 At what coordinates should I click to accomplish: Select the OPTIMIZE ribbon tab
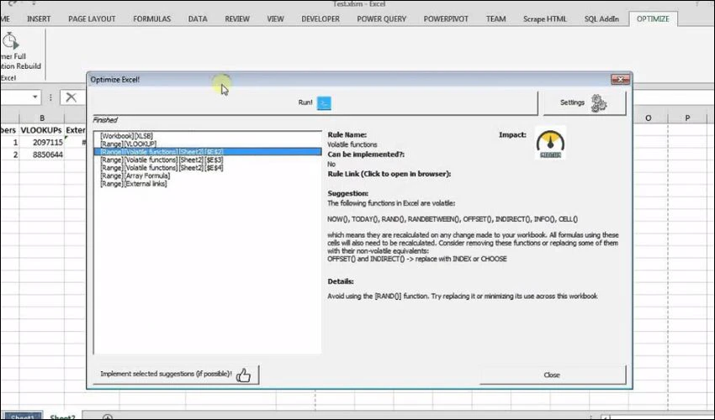point(653,18)
